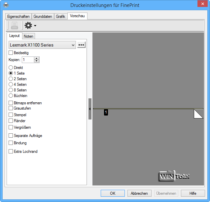Open the Lexmark X1100 Series printer dropdown
This screenshot has height=202, width=210.
click(42, 45)
